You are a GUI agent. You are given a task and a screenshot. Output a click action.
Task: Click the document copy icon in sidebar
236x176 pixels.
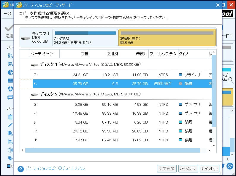10,133
